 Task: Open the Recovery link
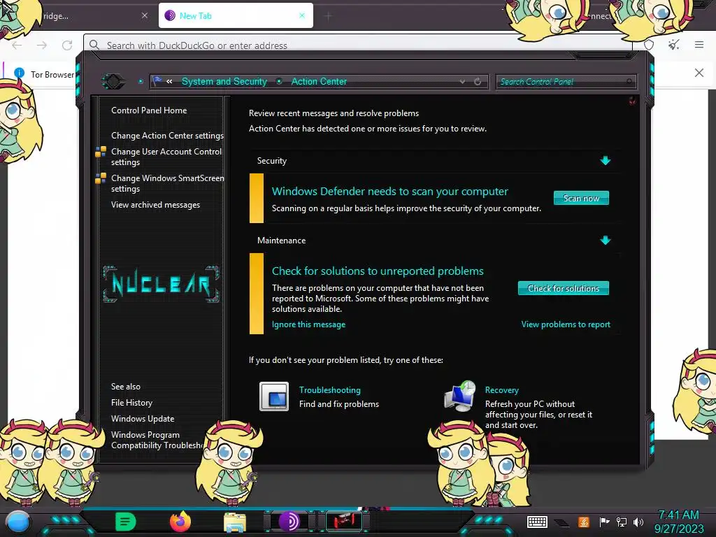(501, 390)
